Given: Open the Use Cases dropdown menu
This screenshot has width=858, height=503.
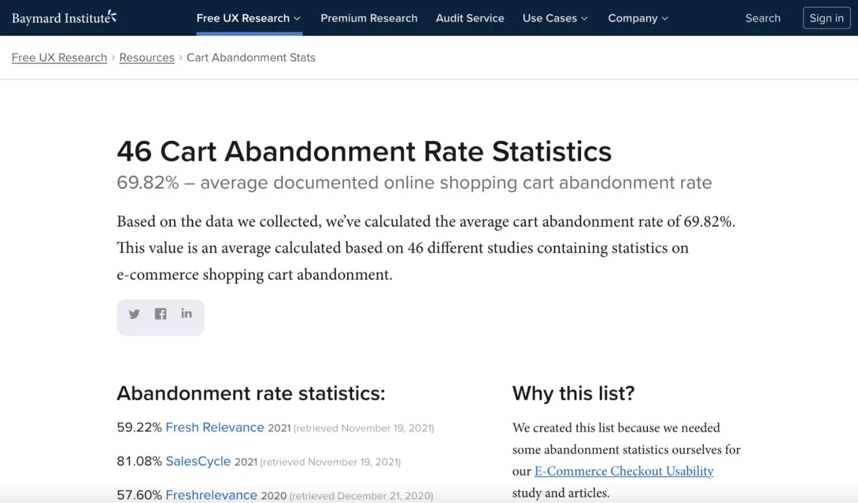Looking at the screenshot, I should (x=555, y=18).
